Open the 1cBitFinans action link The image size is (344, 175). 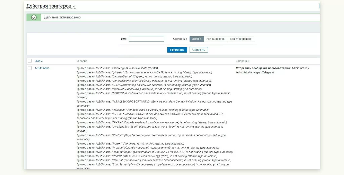(42, 68)
